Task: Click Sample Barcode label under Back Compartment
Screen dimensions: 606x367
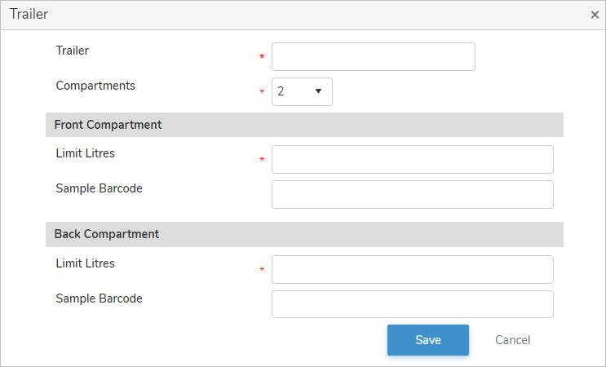Action: (99, 298)
